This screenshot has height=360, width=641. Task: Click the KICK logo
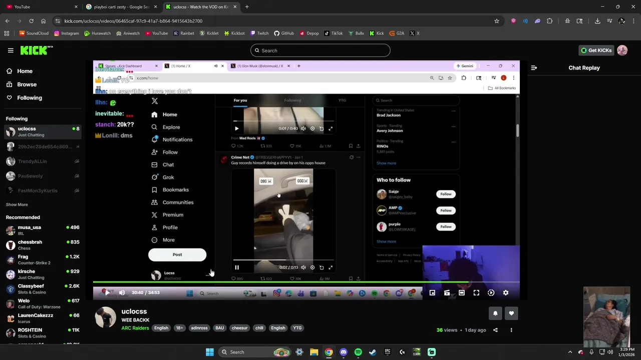[x=36, y=50]
